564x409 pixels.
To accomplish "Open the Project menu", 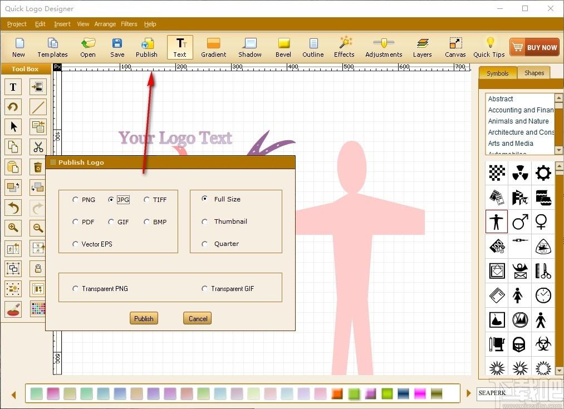I will [17, 24].
